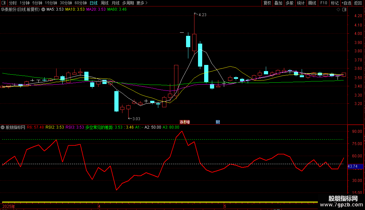
Task: Click the 43.74 current value box
Action: click(355, 166)
